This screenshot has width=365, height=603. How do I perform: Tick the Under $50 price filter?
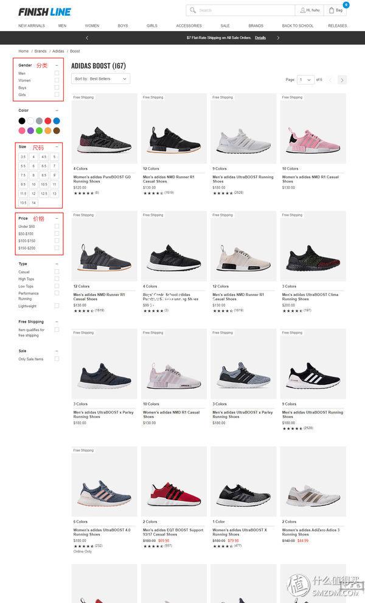(57, 227)
